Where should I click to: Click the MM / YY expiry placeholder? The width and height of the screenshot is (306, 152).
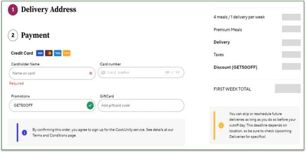tap(172, 73)
